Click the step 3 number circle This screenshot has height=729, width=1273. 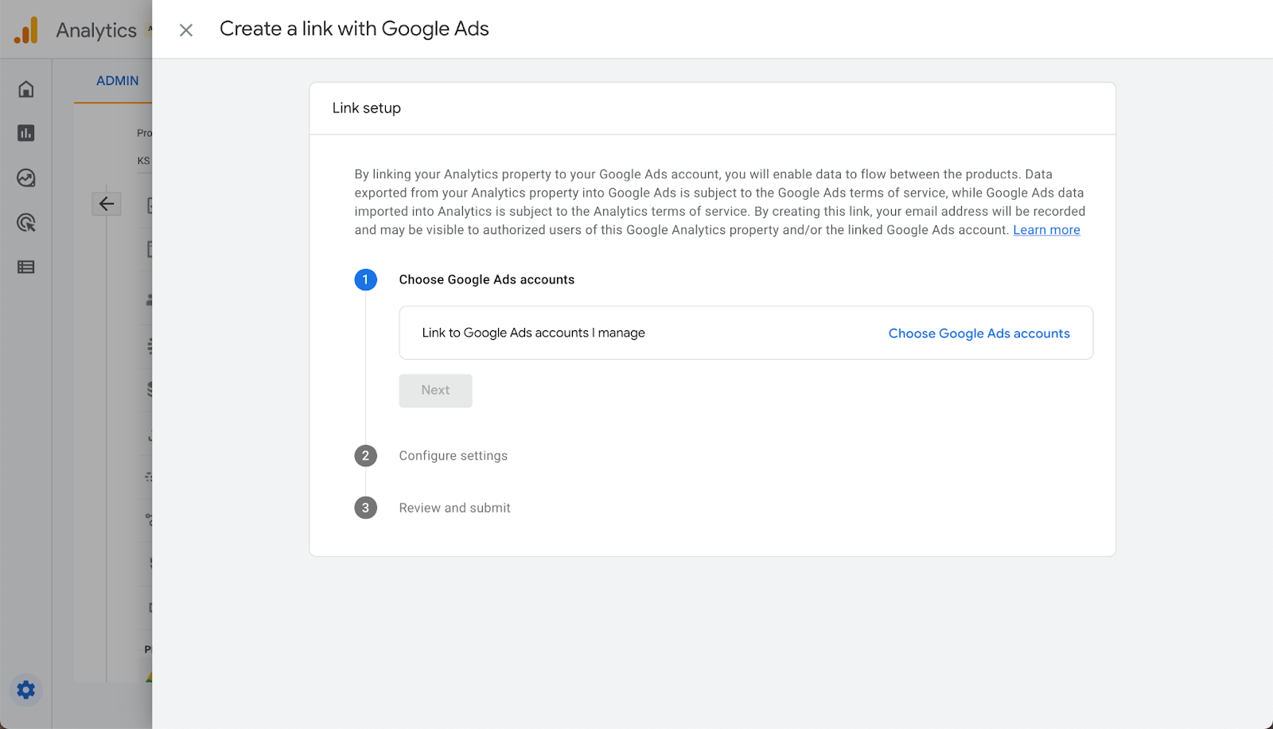[x=366, y=508]
